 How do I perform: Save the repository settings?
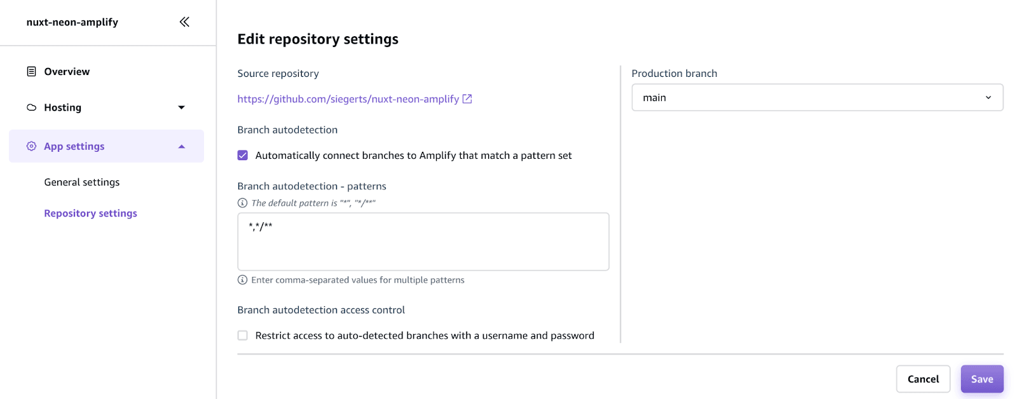(981, 379)
